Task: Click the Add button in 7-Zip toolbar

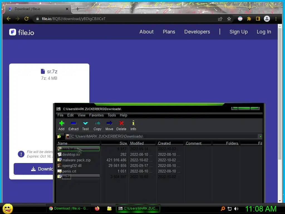Action: pos(62,126)
